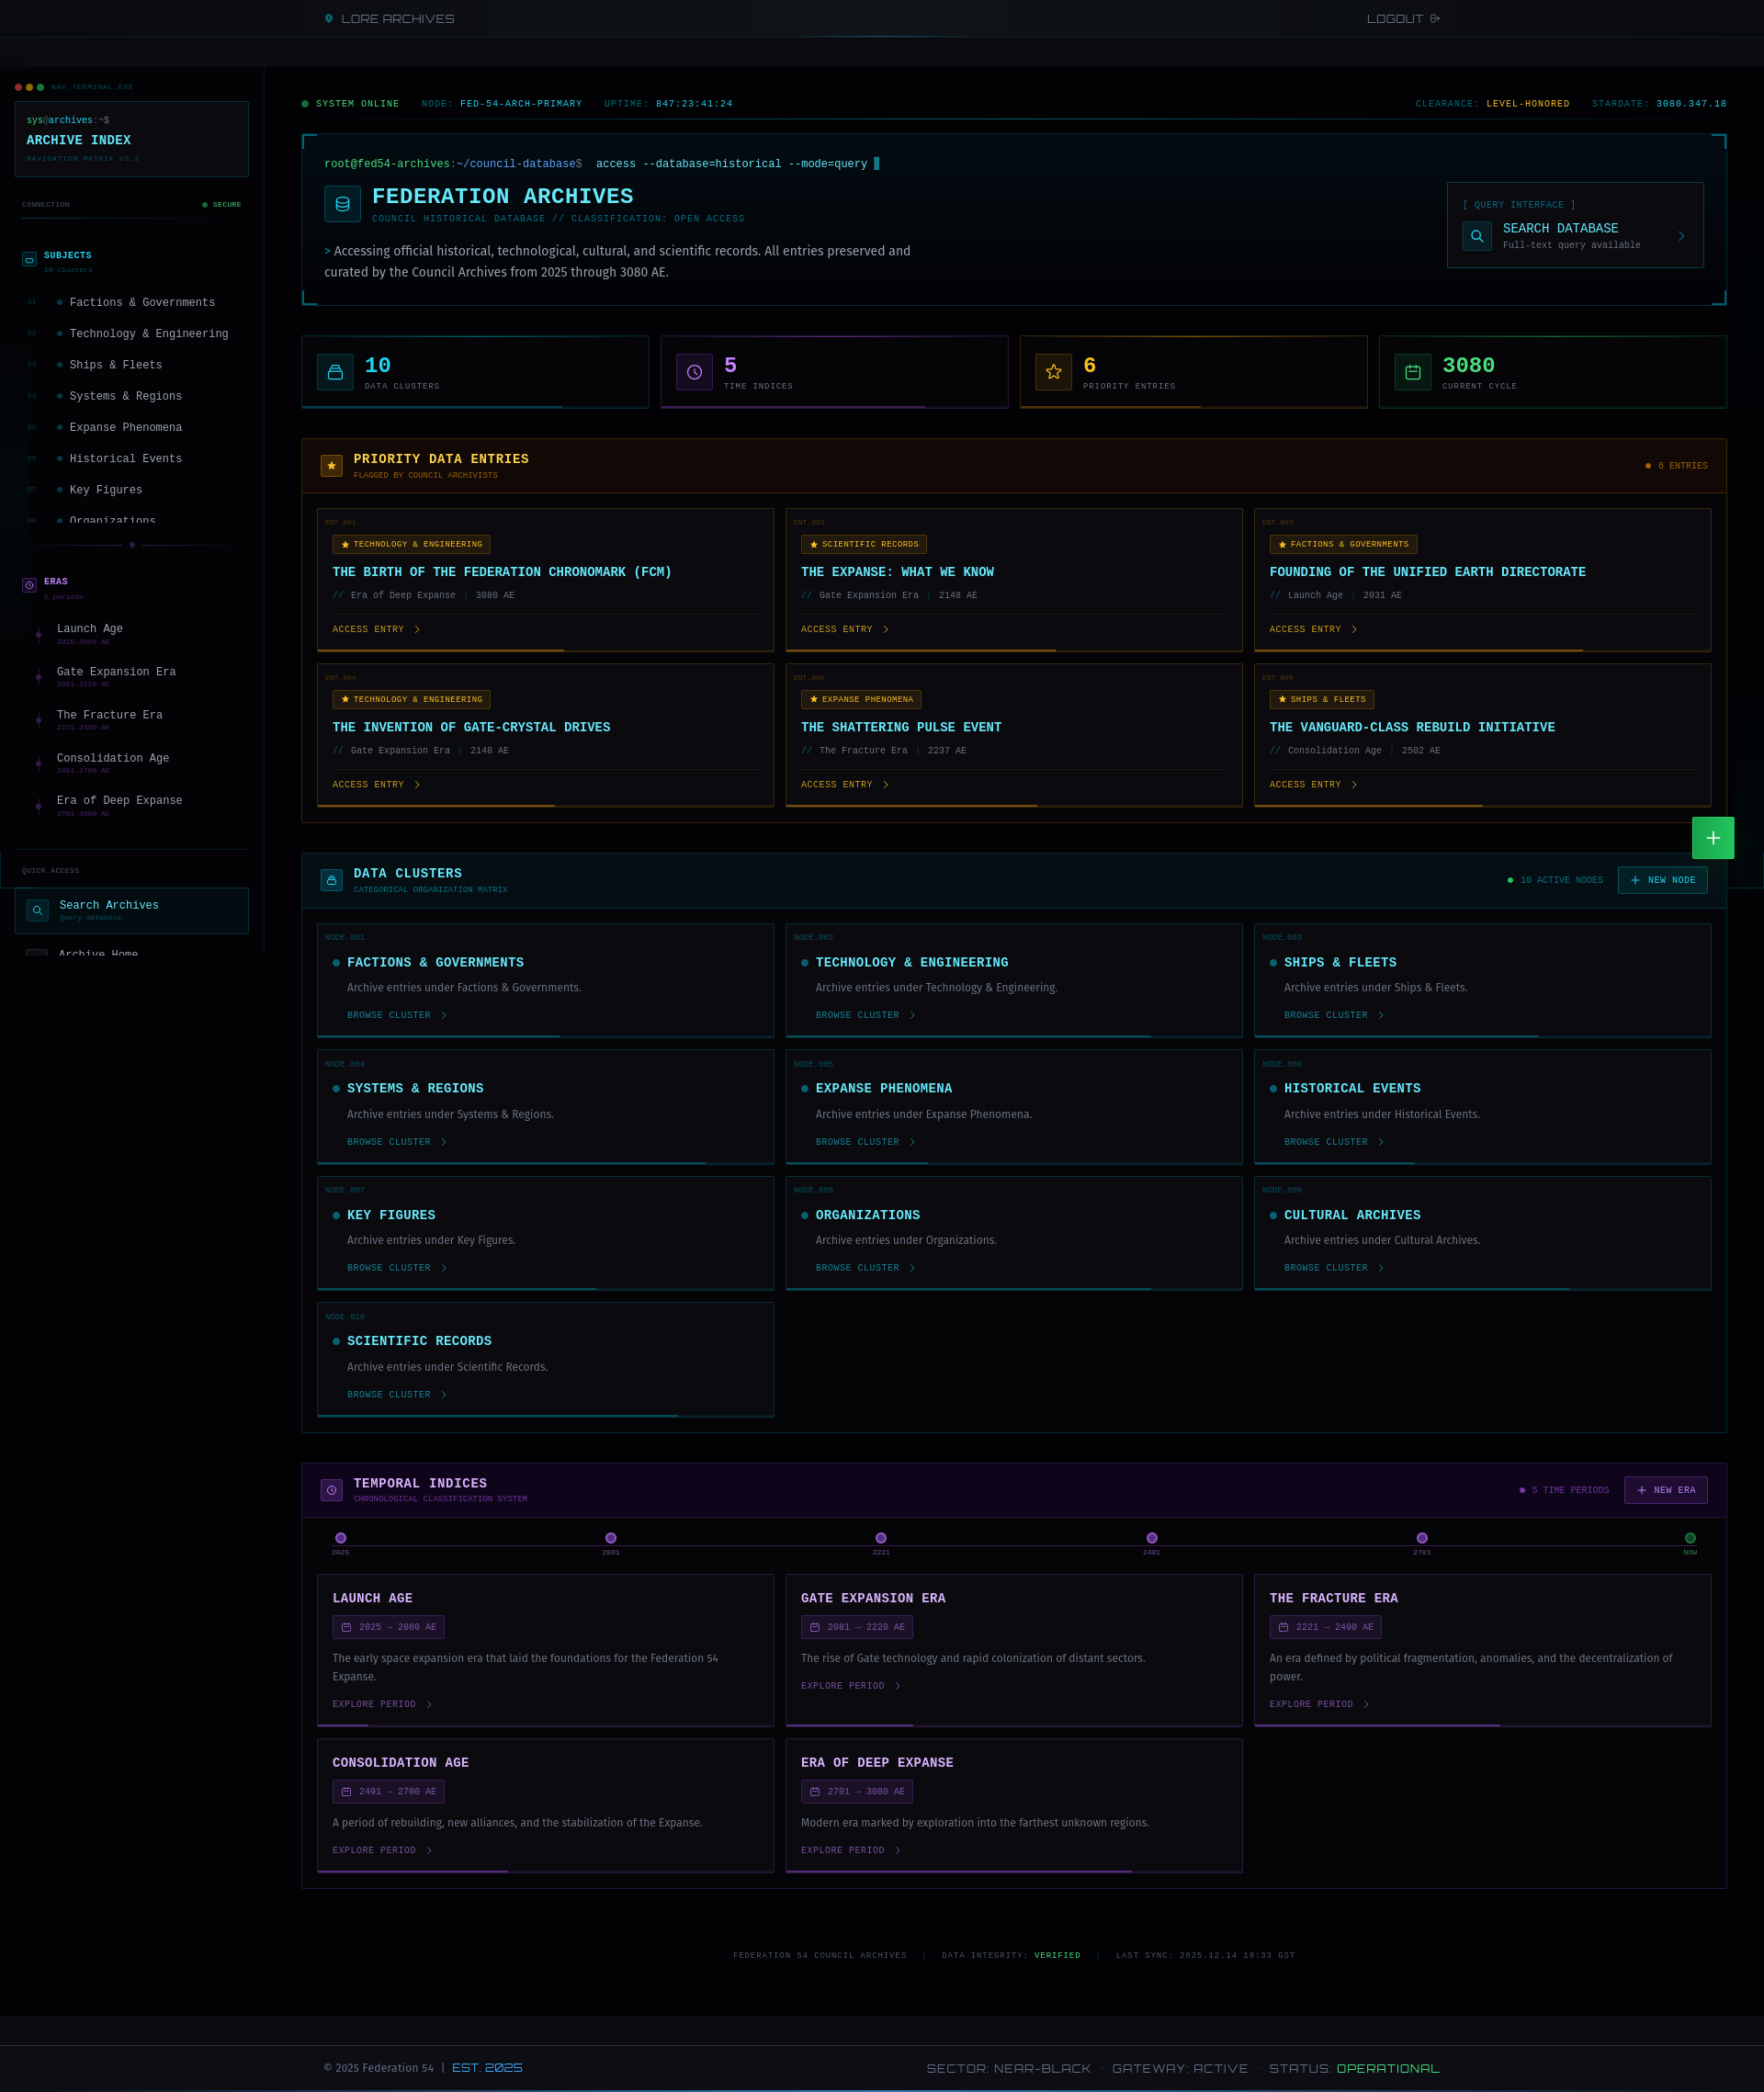1764x2092 pixels.
Task: Open Browse Cluster chevron under Key Figures
Action: coord(444,1268)
